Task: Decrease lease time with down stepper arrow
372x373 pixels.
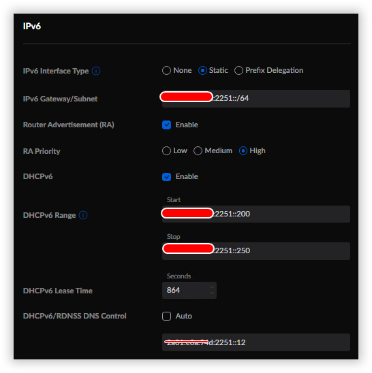Action: pyautogui.click(x=212, y=293)
